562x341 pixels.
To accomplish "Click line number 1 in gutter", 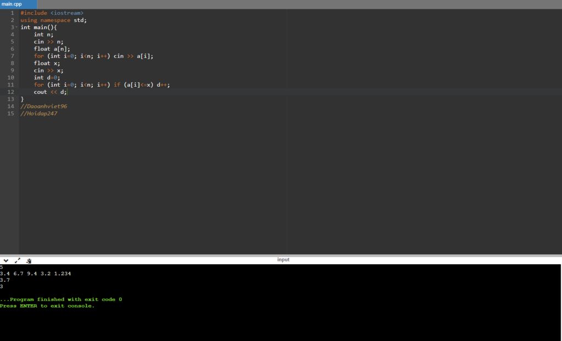I will [12, 13].
